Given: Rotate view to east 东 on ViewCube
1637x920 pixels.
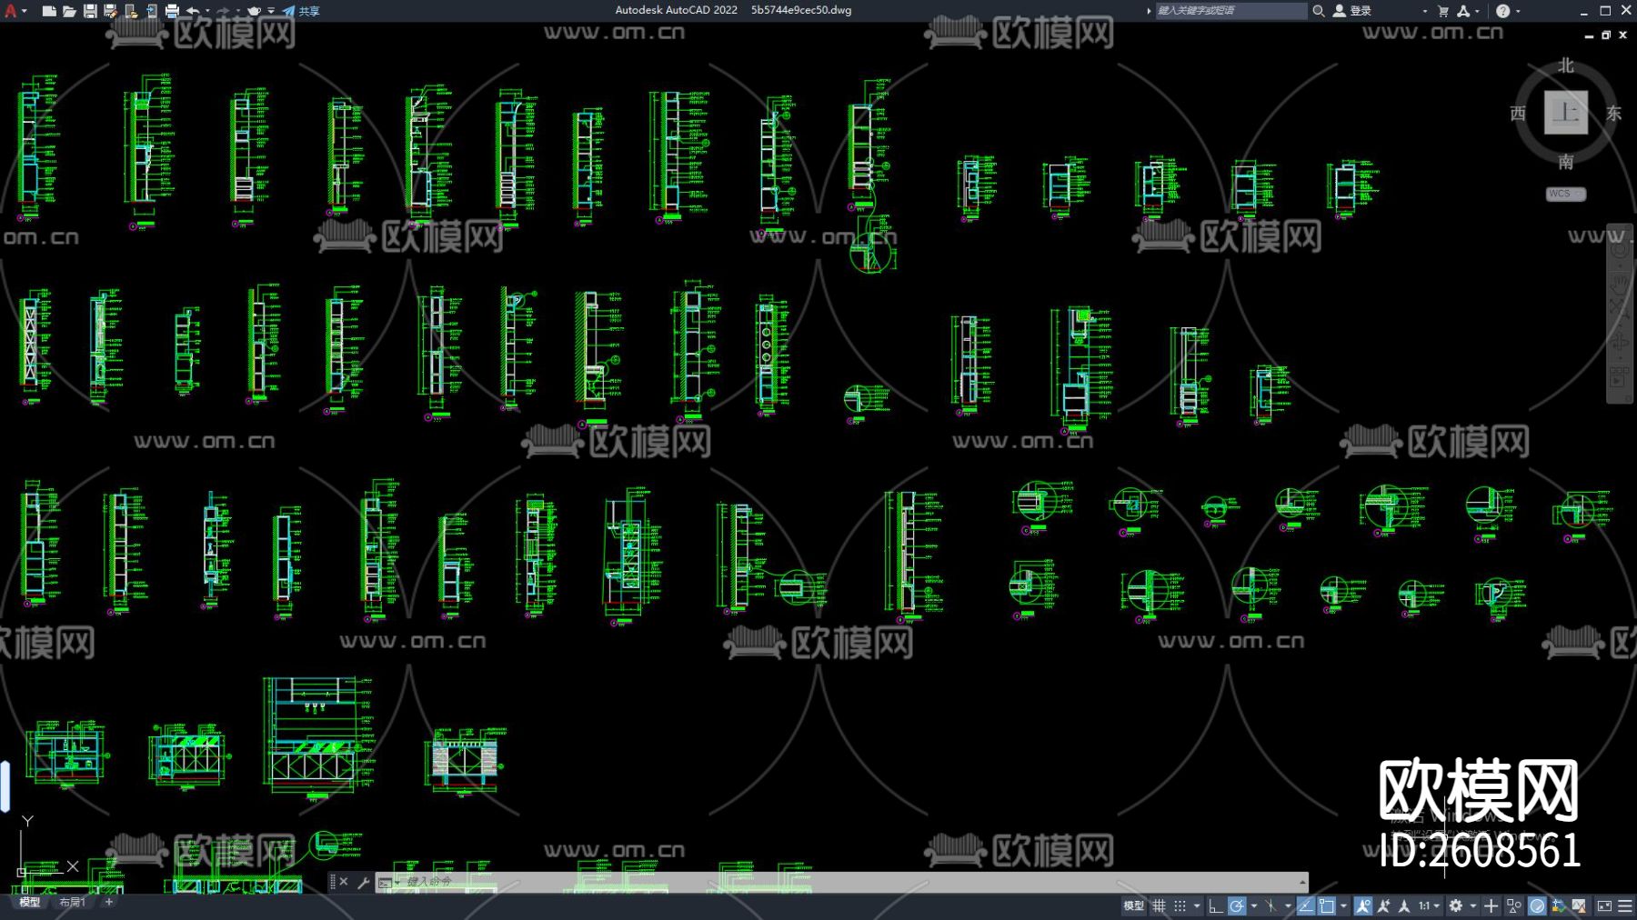Looking at the screenshot, I should 1614,113.
